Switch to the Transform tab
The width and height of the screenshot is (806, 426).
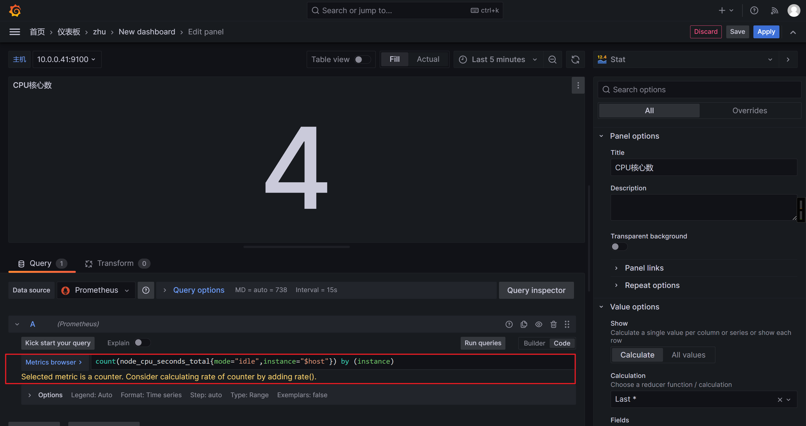116,263
